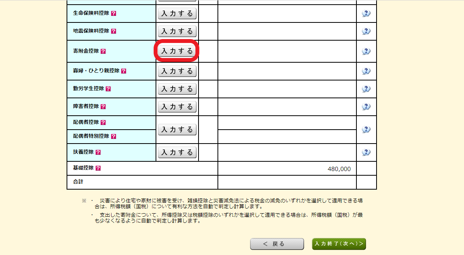Image resolution: width=464 pixels, height=255 pixels.
Task: Open the red help icon beside 勤労学生控除
Action: [108, 89]
